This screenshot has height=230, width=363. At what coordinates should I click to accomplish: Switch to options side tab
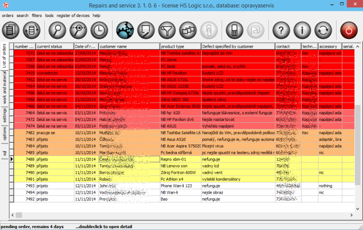[x=4, y=134]
